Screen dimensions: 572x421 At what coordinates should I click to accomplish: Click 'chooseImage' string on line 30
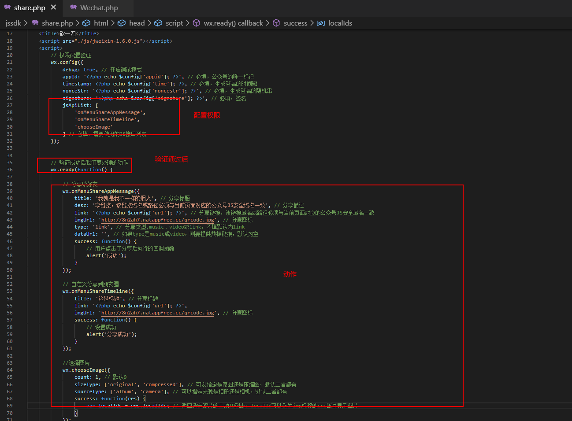(94, 127)
